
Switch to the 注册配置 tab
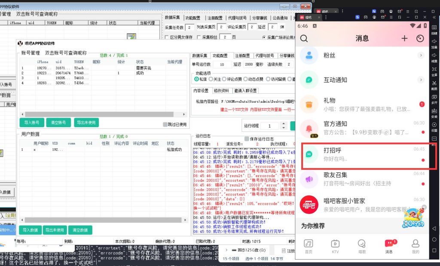(243, 55)
